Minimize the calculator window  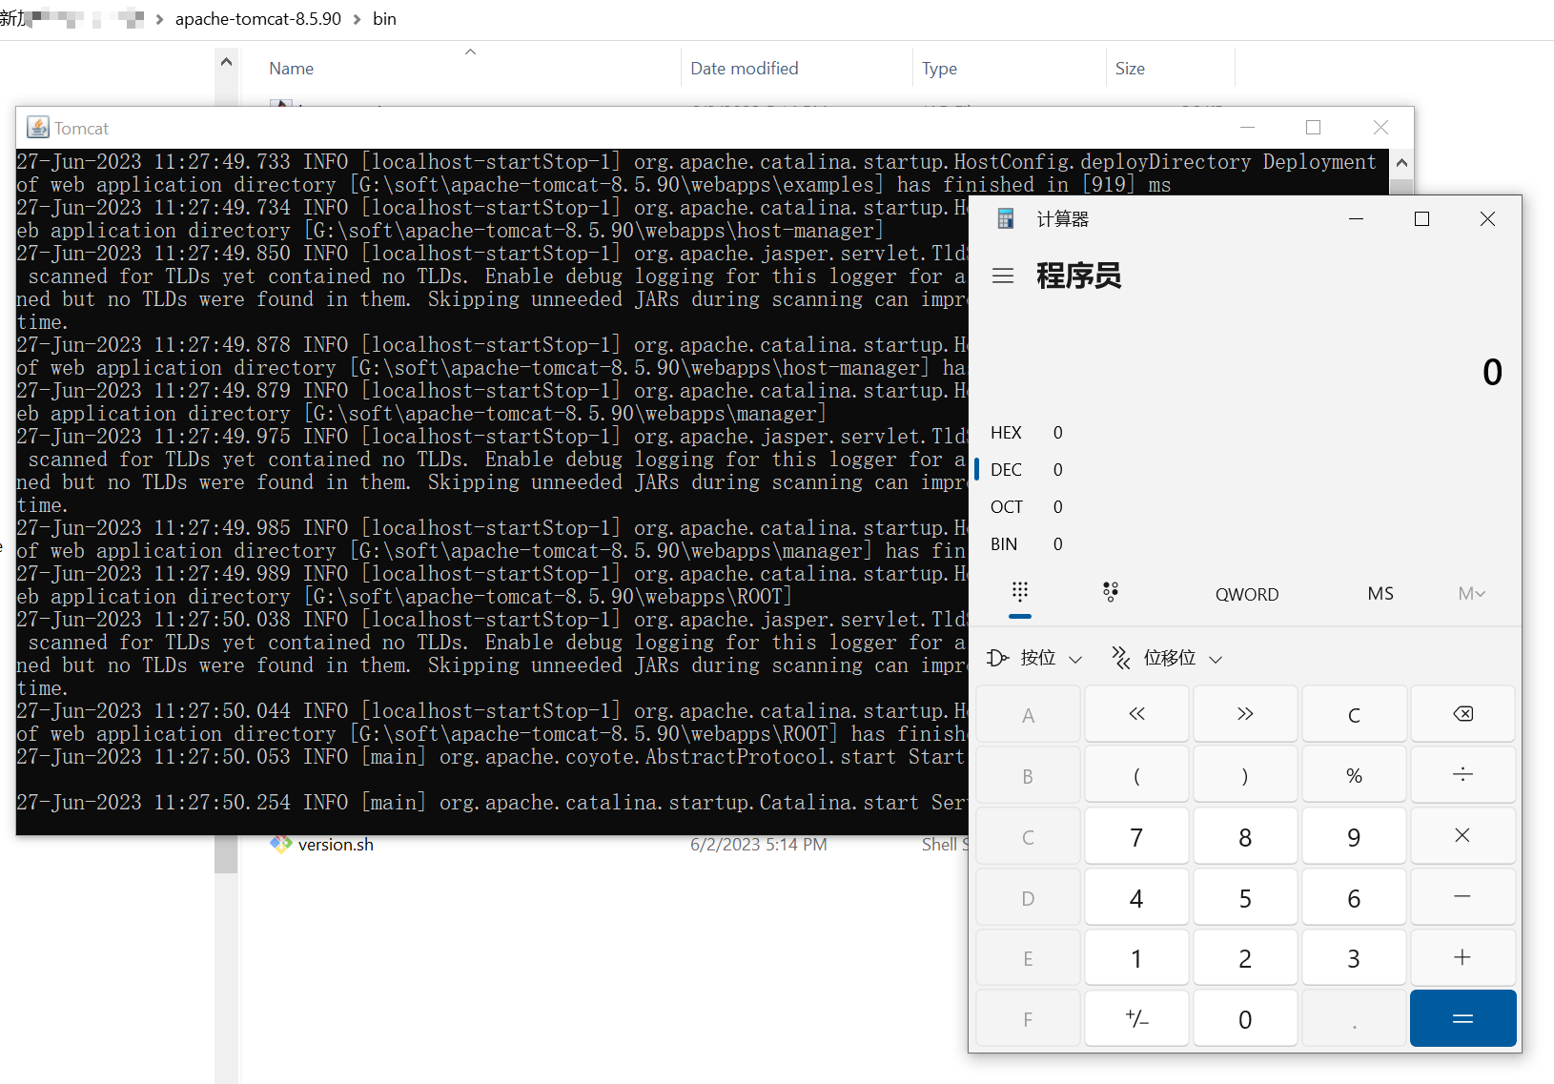click(x=1356, y=219)
